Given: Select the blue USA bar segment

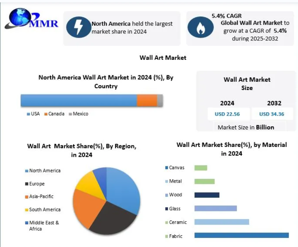Looking at the screenshot, I should (78, 101).
